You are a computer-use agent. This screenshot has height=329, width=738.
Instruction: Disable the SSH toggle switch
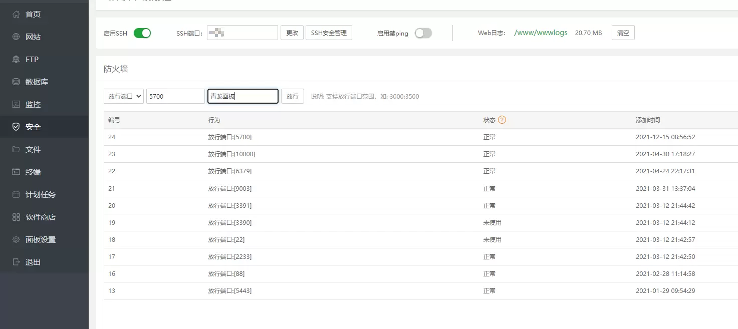click(x=142, y=33)
